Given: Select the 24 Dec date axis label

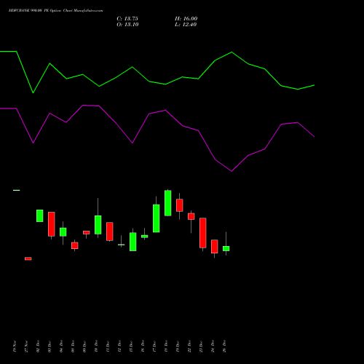Looking at the screenshot, I should pos(213,347).
